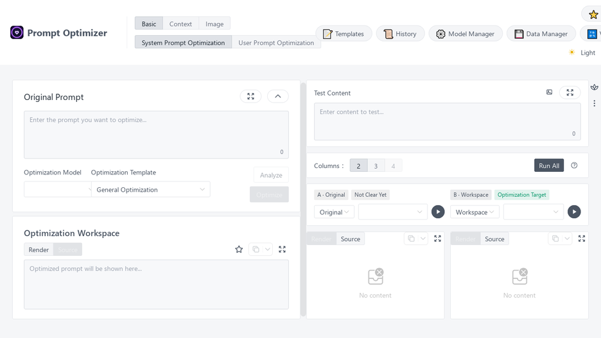
Task: Select Source view in column B
Action: 494,239
